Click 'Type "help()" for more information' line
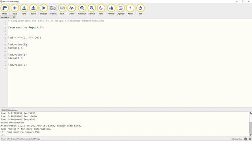 pos(26,129)
